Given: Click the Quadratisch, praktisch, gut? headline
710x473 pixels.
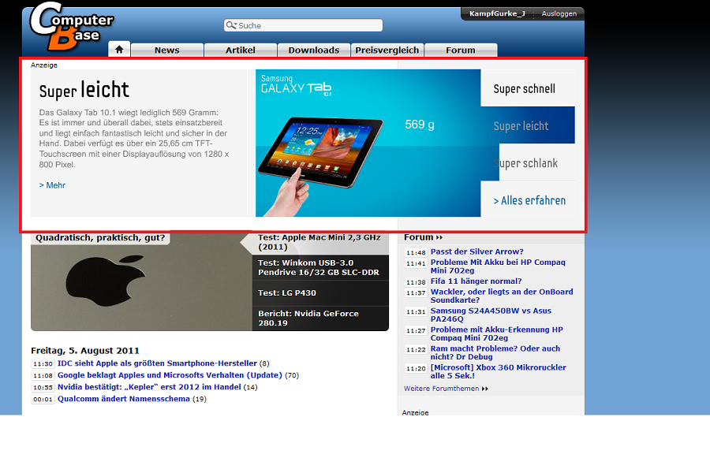Looking at the screenshot, I should pyautogui.click(x=100, y=237).
